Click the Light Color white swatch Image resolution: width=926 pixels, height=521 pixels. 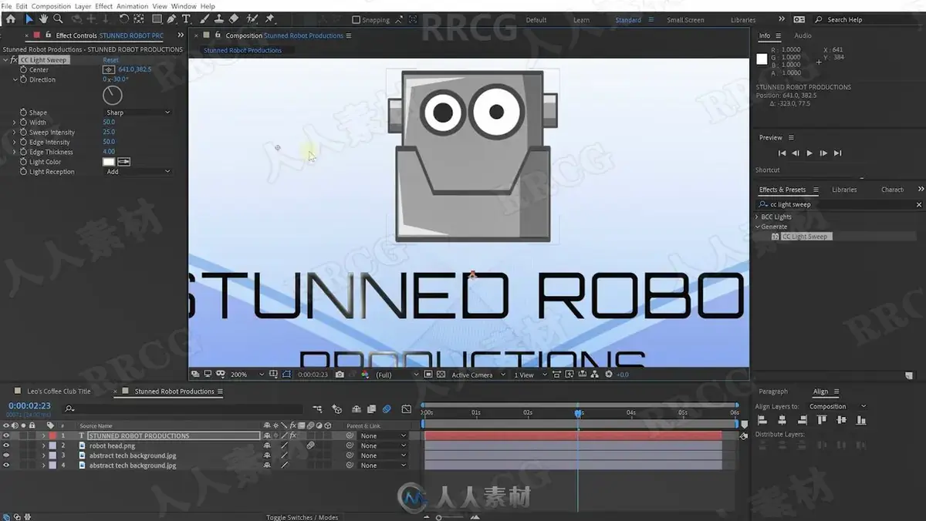109,162
